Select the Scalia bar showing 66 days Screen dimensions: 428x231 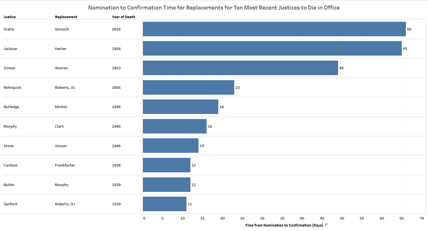[x=274, y=29]
